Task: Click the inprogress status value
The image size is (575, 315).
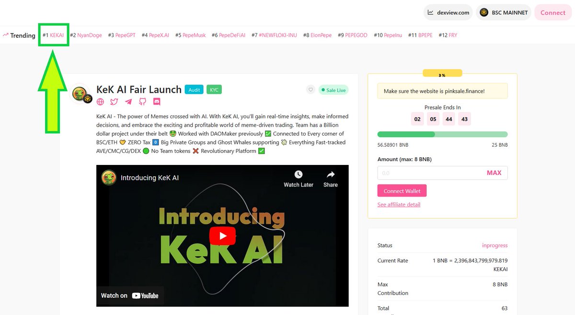Action: click(494, 245)
